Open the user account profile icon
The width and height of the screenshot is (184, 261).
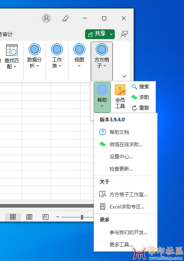coord(46,18)
